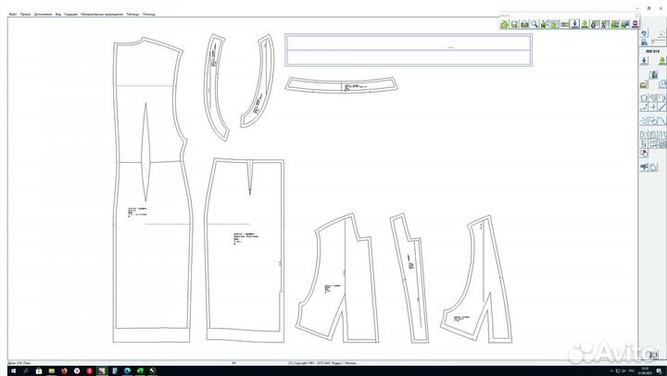Click the blue undo arrow icon

pos(644,33)
